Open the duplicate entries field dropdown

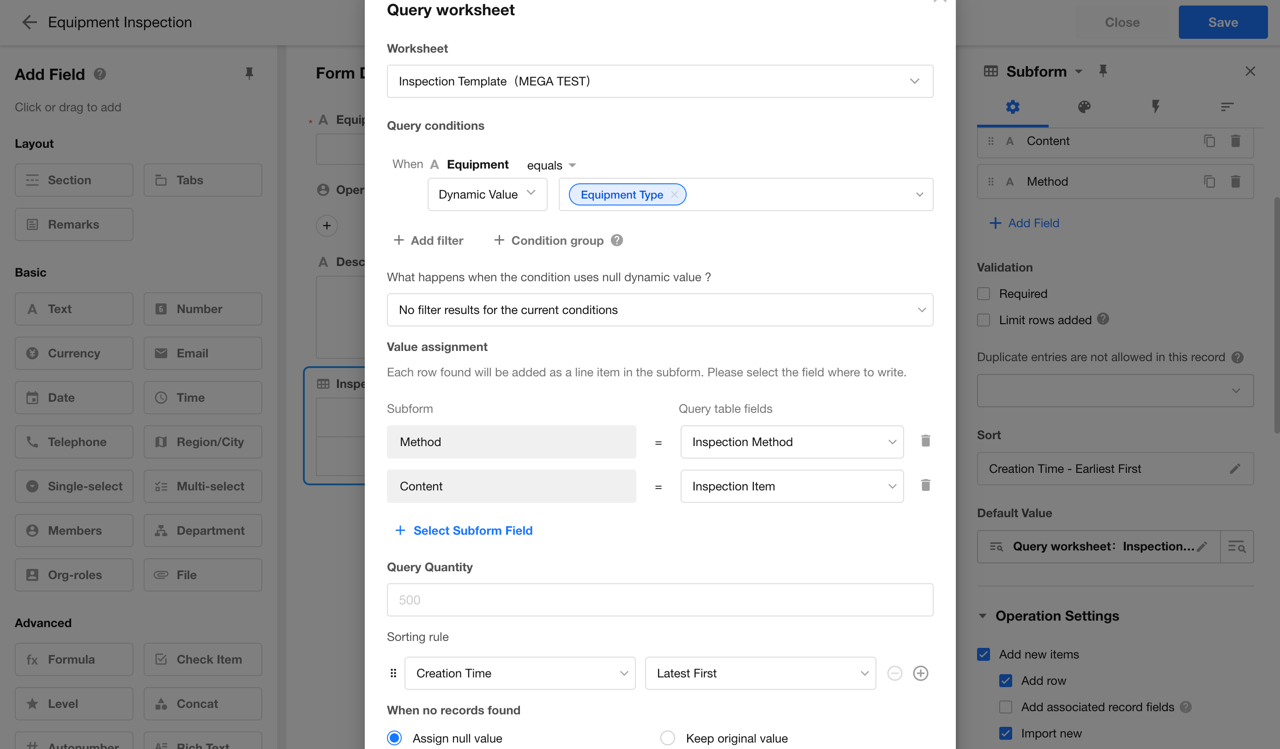click(x=1115, y=391)
